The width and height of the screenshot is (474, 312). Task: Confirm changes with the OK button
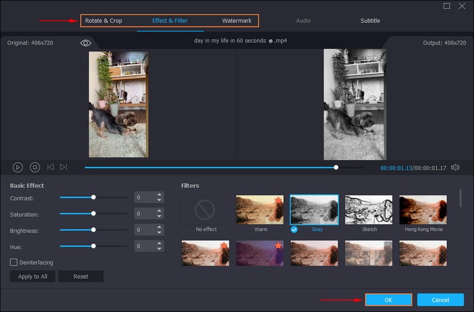tap(388, 300)
